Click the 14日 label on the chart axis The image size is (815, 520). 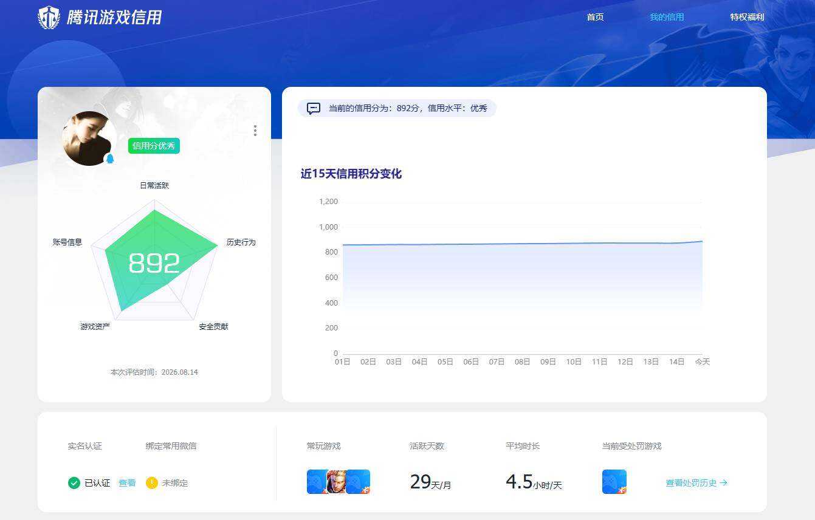coord(677,361)
